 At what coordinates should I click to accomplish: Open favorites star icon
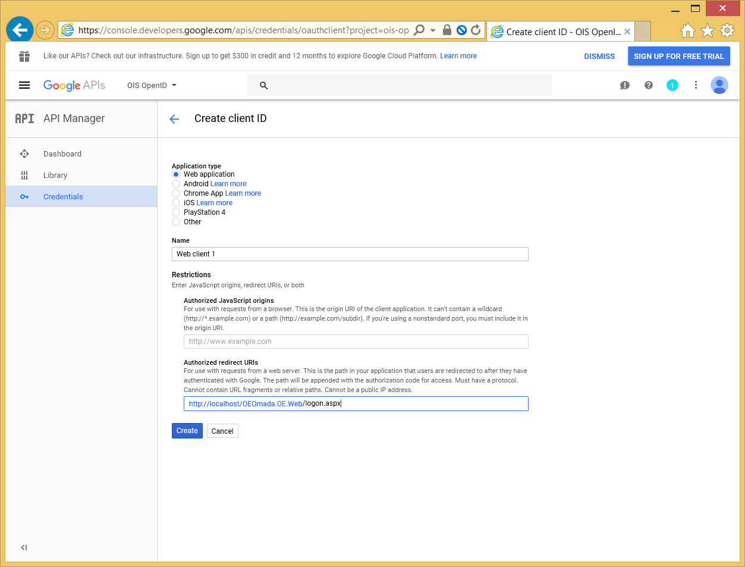click(708, 30)
